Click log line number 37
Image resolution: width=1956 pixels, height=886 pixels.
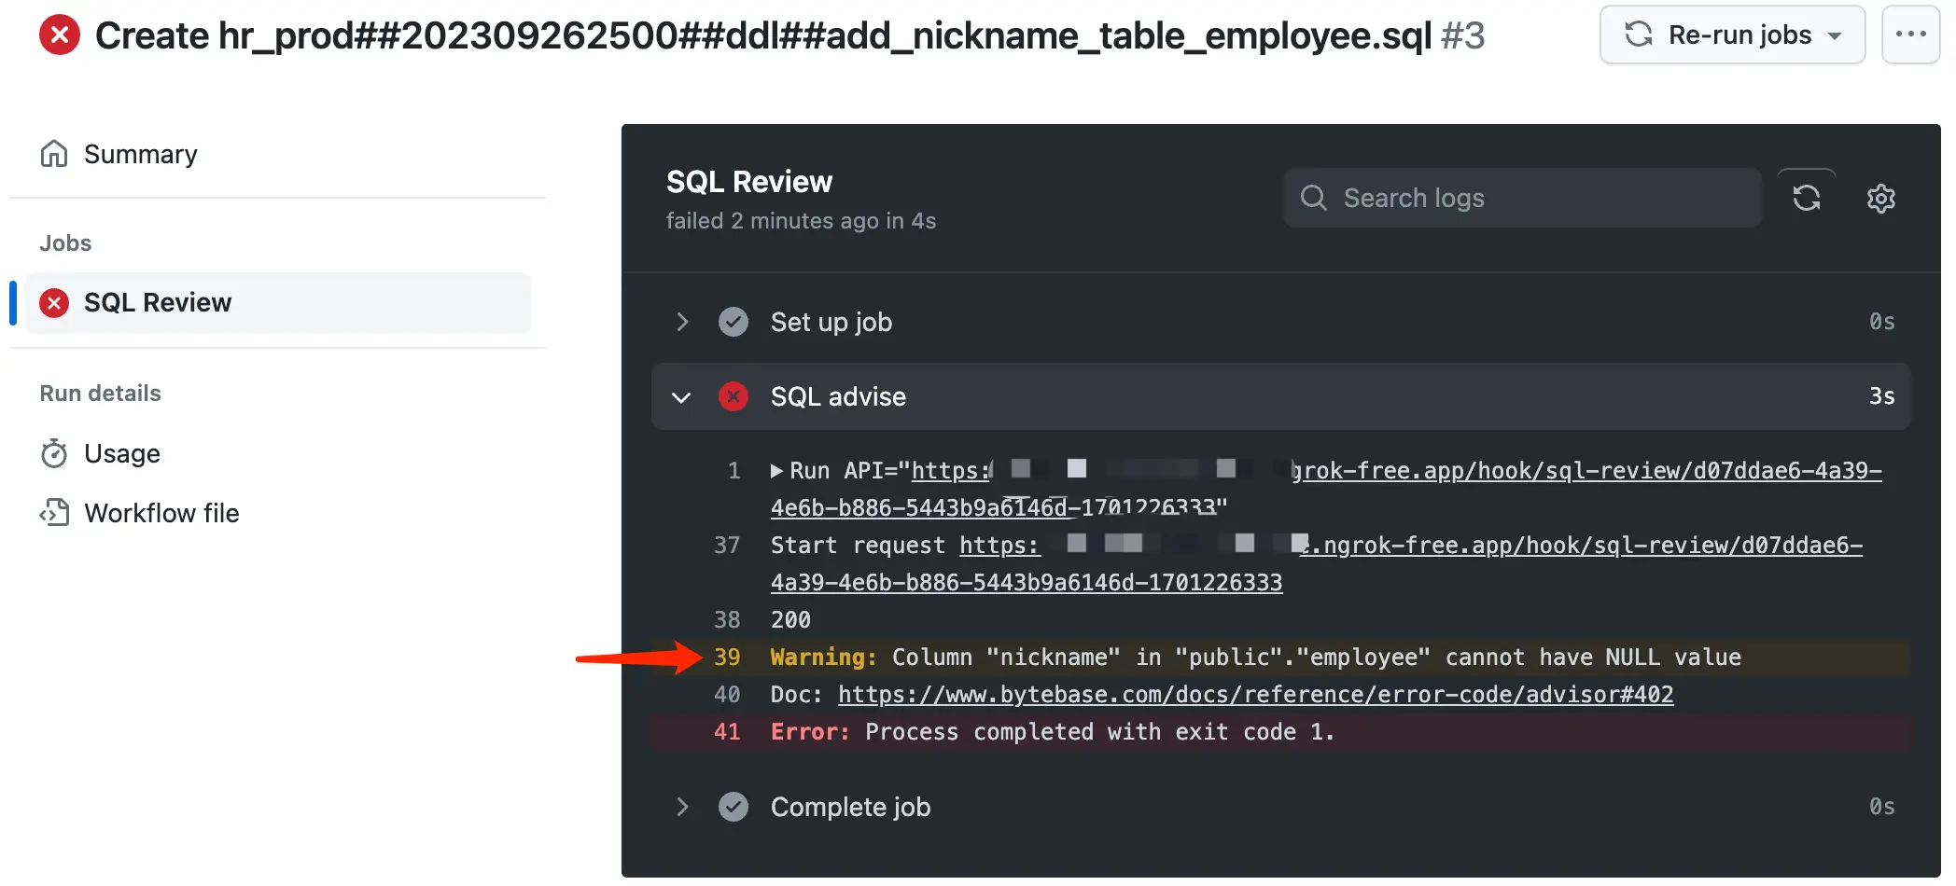pyautogui.click(x=727, y=546)
